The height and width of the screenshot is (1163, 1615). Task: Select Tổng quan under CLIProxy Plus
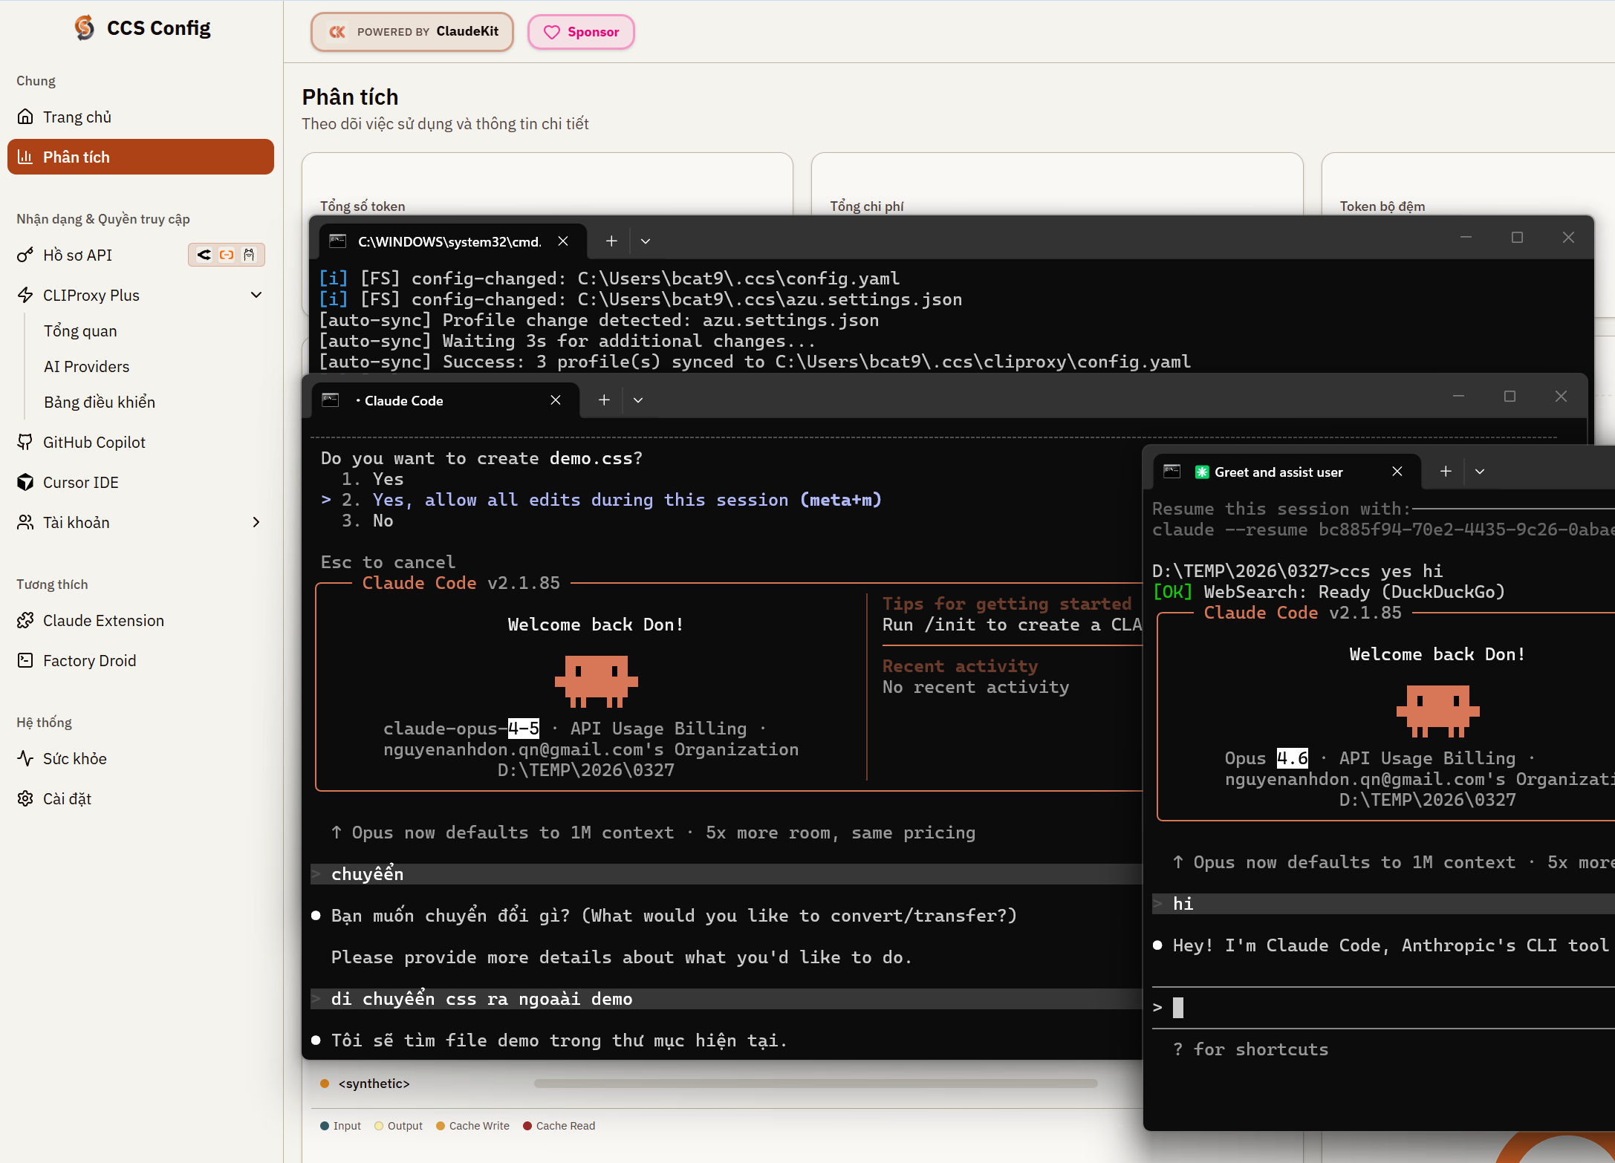click(80, 331)
